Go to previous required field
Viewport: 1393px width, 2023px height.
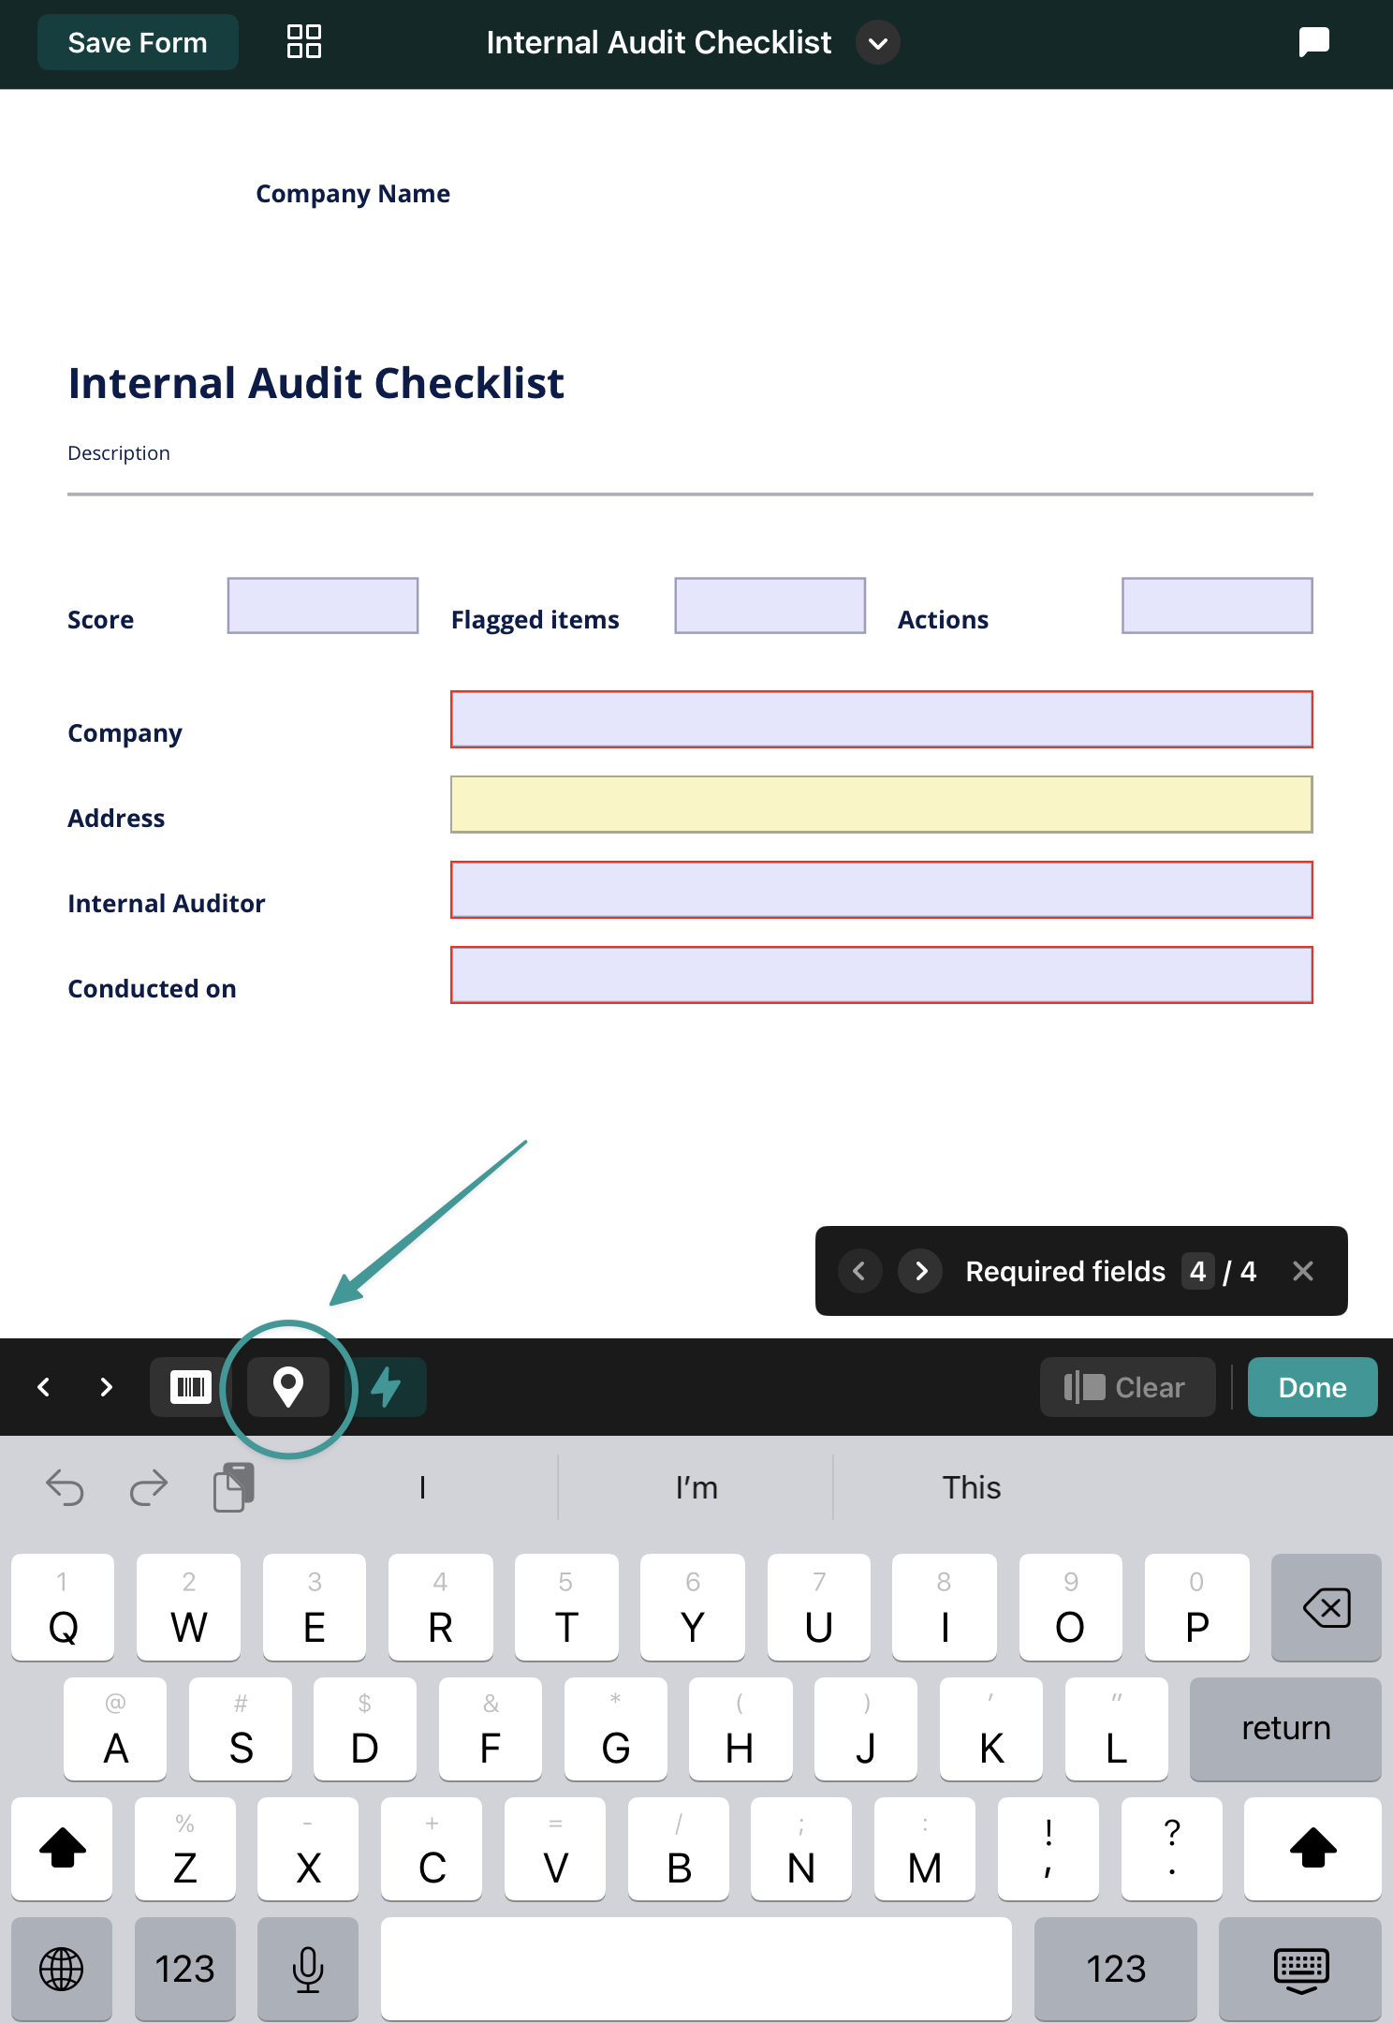pyautogui.click(x=859, y=1271)
